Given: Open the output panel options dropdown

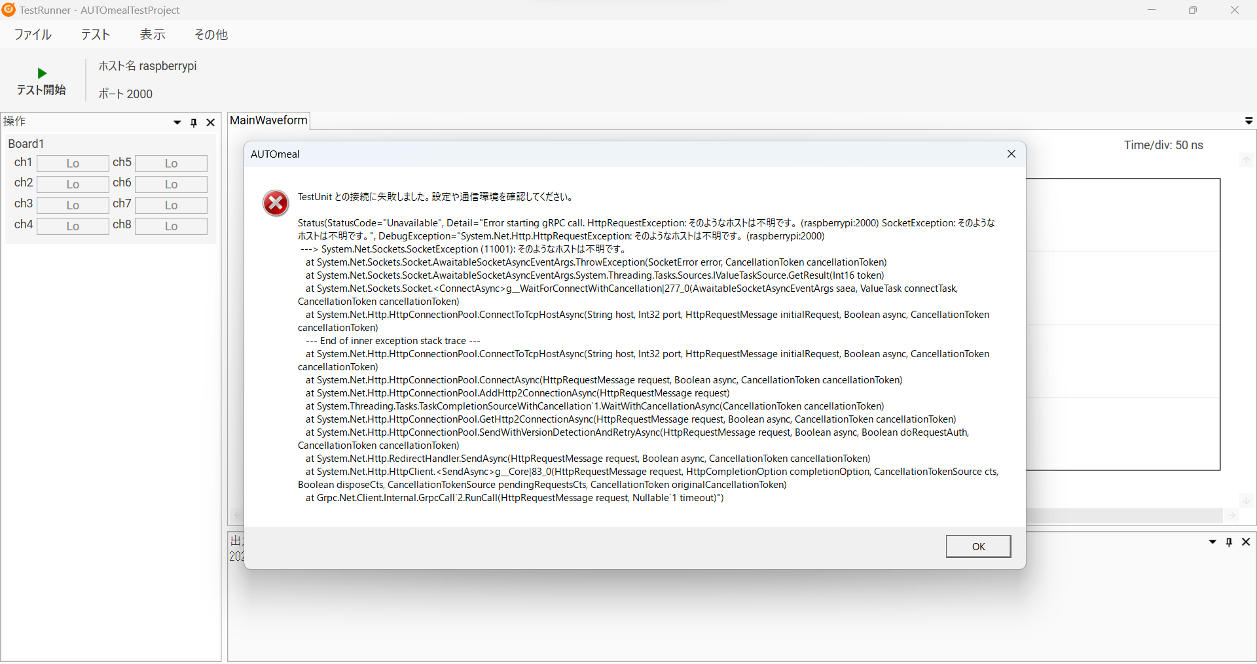Looking at the screenshot, I should 1212,542.
